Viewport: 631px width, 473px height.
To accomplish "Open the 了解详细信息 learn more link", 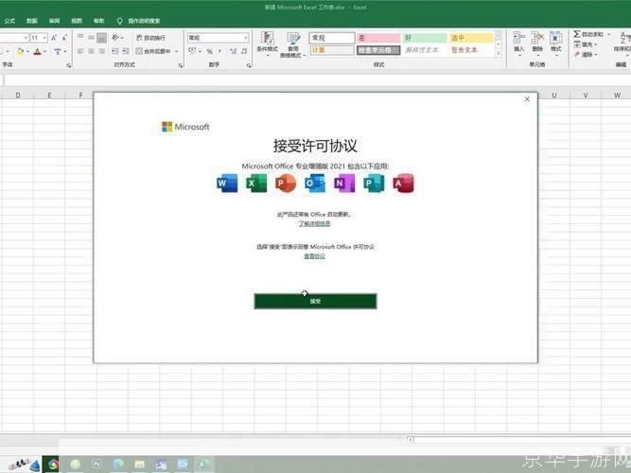I will pos(314,223).
